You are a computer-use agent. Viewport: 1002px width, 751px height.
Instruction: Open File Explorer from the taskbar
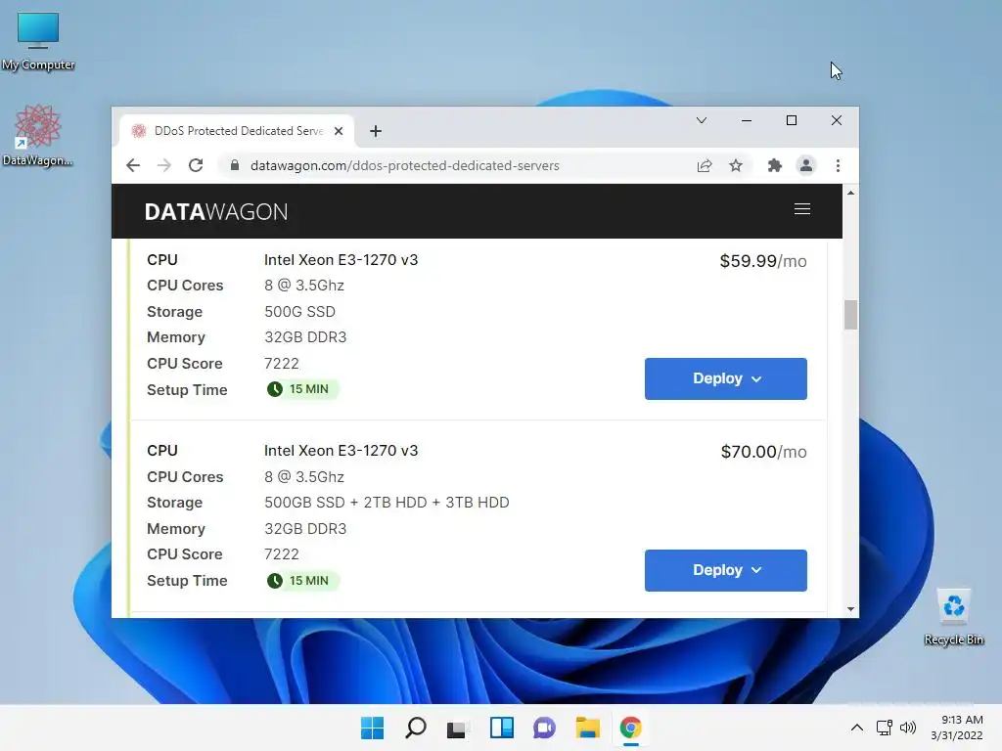point(587,728)
